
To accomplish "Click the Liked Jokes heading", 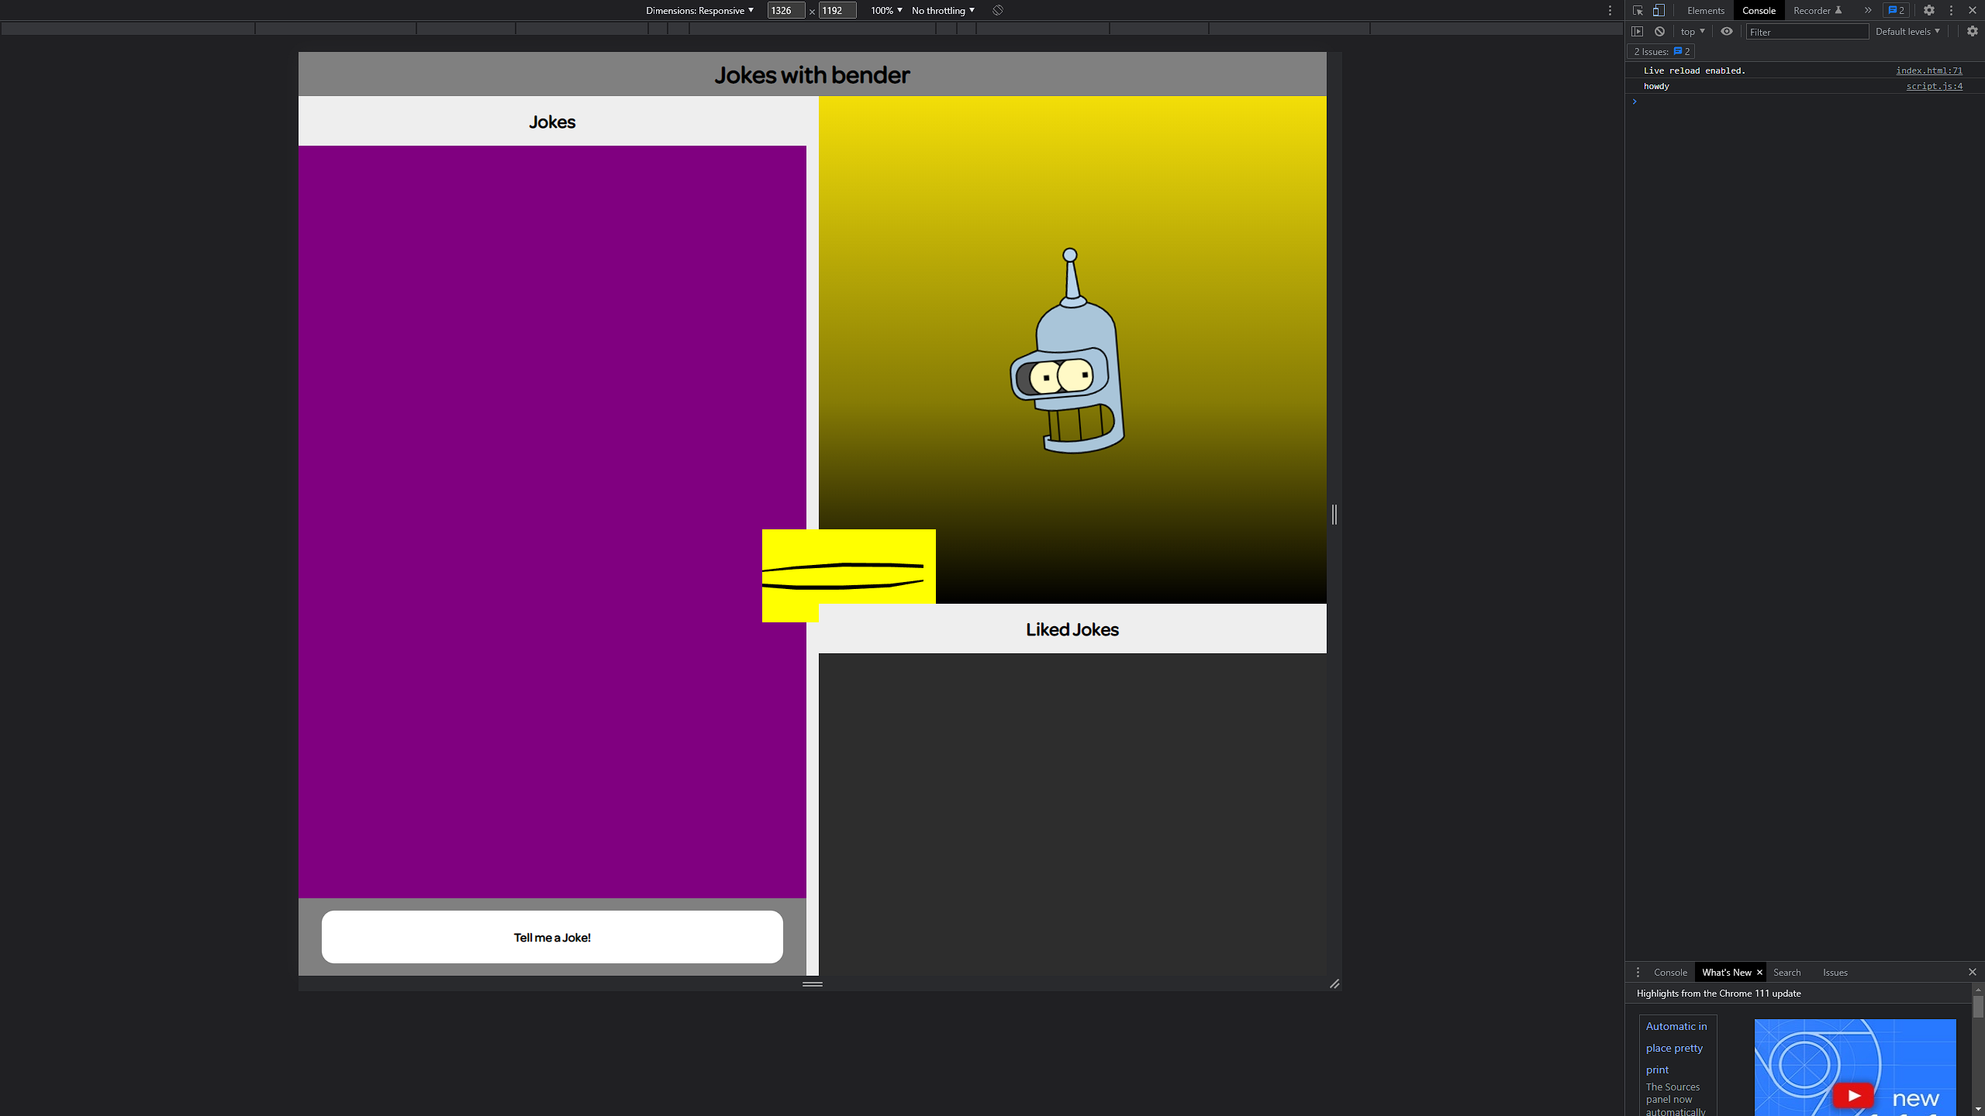I will pos(1072,629).
